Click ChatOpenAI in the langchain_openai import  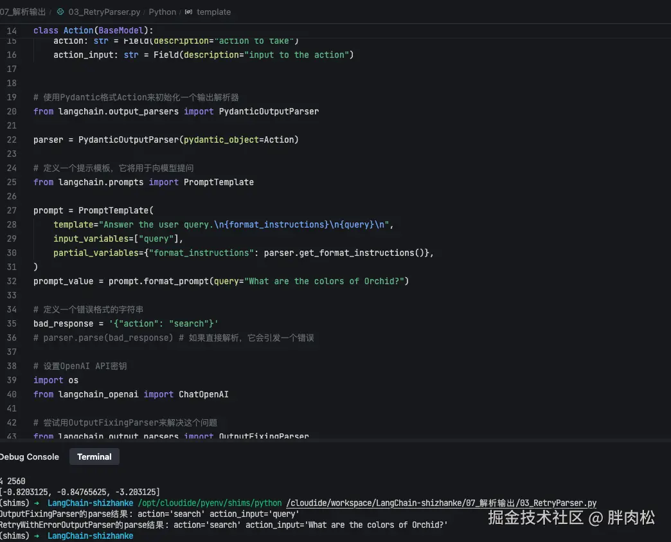coord(203,394)
